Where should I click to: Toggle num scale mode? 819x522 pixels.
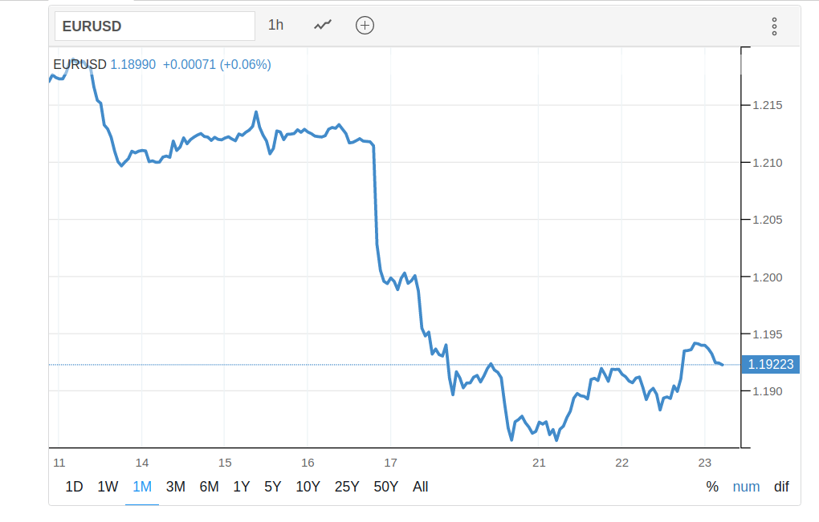tap(746, 487)
